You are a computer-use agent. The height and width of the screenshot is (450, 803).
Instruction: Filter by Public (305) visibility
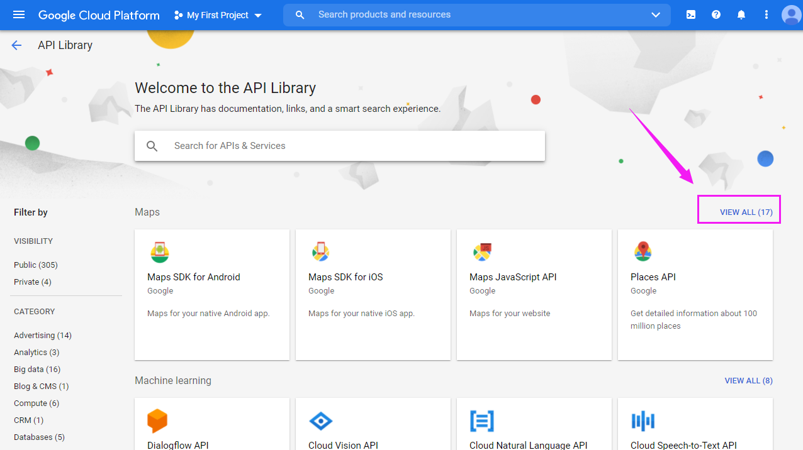pos(36,265)
